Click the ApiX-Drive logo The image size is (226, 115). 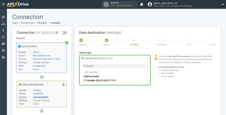(18, 4)
